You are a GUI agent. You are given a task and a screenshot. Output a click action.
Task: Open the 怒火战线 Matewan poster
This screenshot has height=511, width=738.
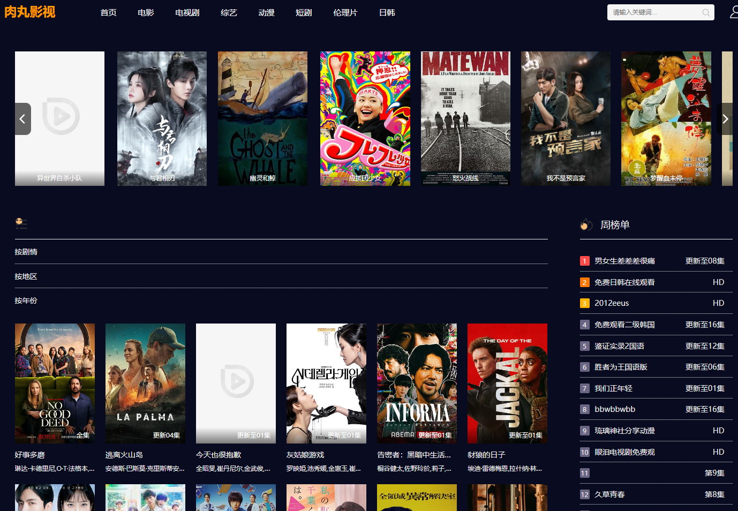click(465, 118)
